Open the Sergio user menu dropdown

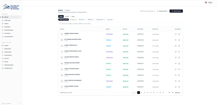point(210,3)
